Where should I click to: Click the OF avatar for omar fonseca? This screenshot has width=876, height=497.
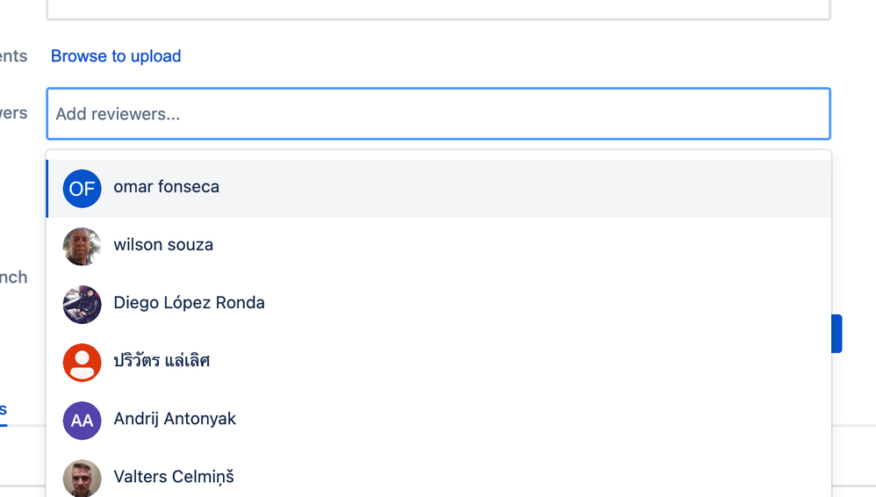pos(83,189)
